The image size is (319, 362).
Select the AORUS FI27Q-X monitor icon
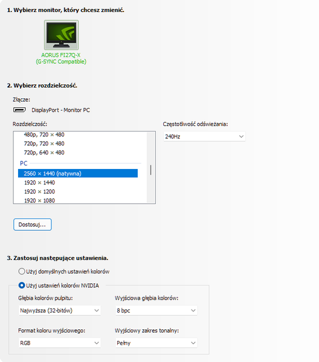(x=61, y=35)
